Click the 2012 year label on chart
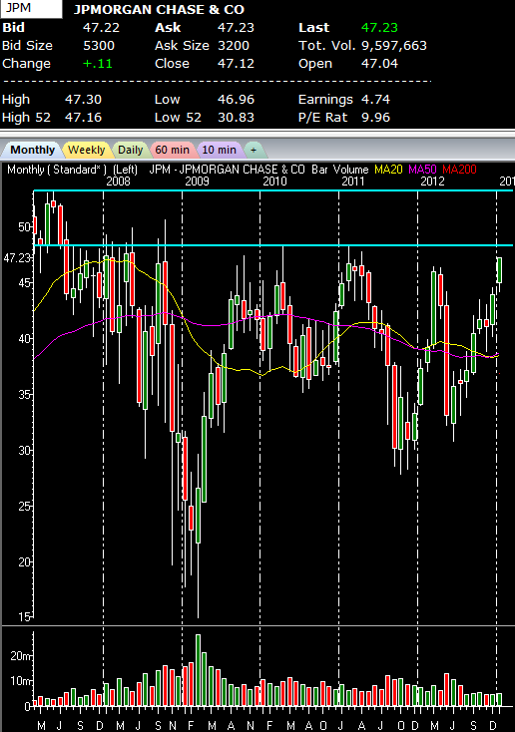Screen dimensions: 515x732 pos(432,182)
